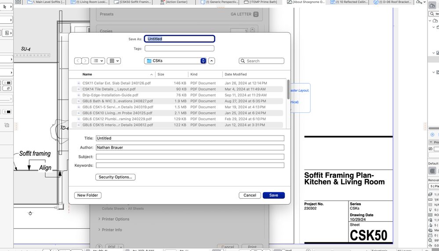Image resolution: width=439 pixels, height=251 pixels.
Task: Click the Subject field
Action: (x=190, y=157)
